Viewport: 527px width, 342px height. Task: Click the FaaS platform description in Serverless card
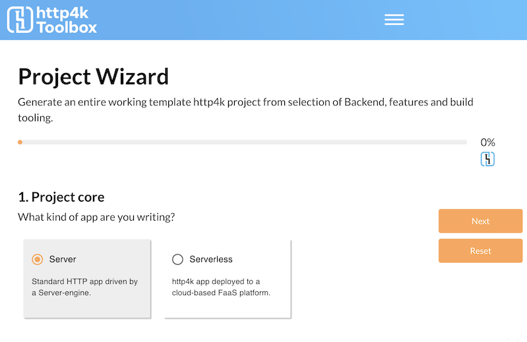(x=221, y=287)
